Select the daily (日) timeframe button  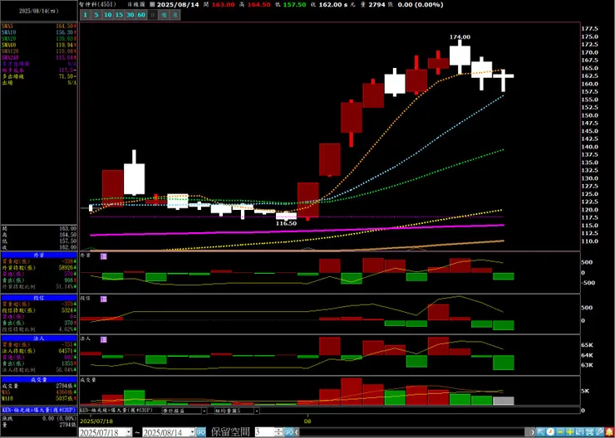point(153,15)
